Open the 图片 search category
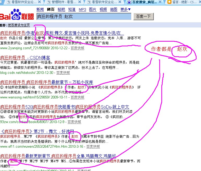 pos(93,9)
